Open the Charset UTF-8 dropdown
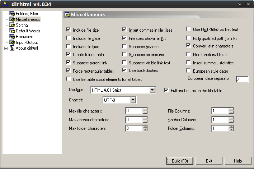The height and width of the screenshot is (169, 254). [x=133, y=100]
